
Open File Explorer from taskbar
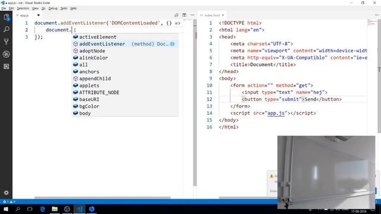pos(55,209)
